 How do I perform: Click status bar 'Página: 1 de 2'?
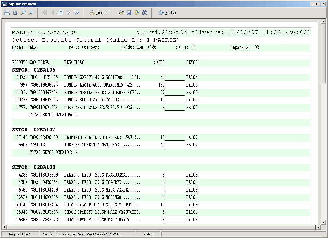pyautogui.click(x=20, y=234)
